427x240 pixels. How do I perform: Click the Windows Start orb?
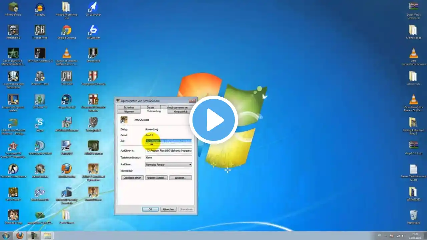6,236
